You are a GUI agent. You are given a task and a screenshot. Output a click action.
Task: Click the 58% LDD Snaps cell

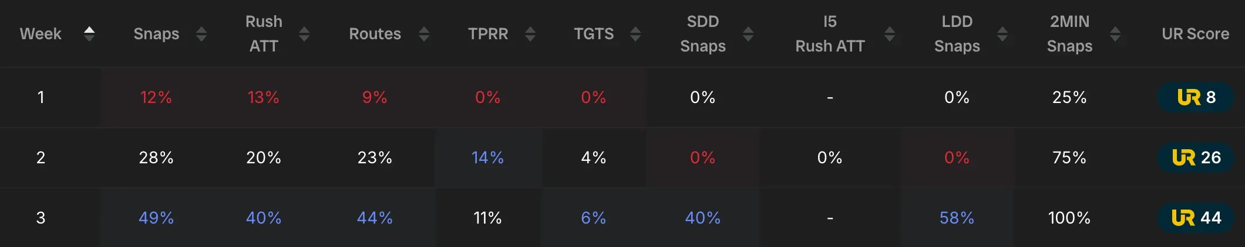point(957,218)
